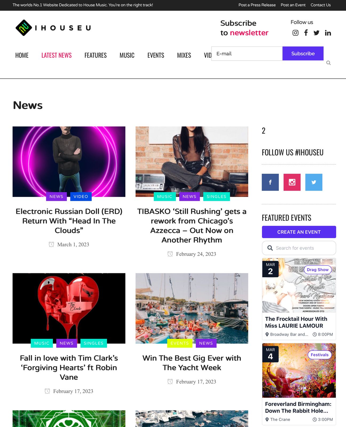
Task: Open the Instagram icon under Follow us
Action: coord(295,33)
